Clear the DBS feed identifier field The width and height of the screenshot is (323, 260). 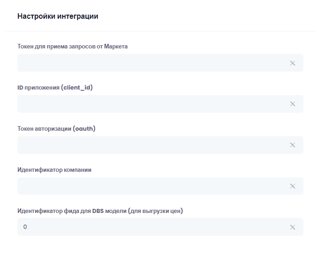pyautogui.click(x=292, y=227)
